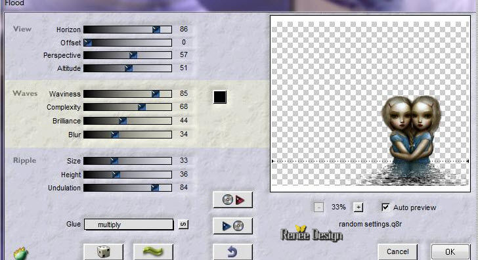This screenshot has height=260, width=478.
Task: Click the blue-arrow-to-disc save preset button
Action: [x=232, y=226]
